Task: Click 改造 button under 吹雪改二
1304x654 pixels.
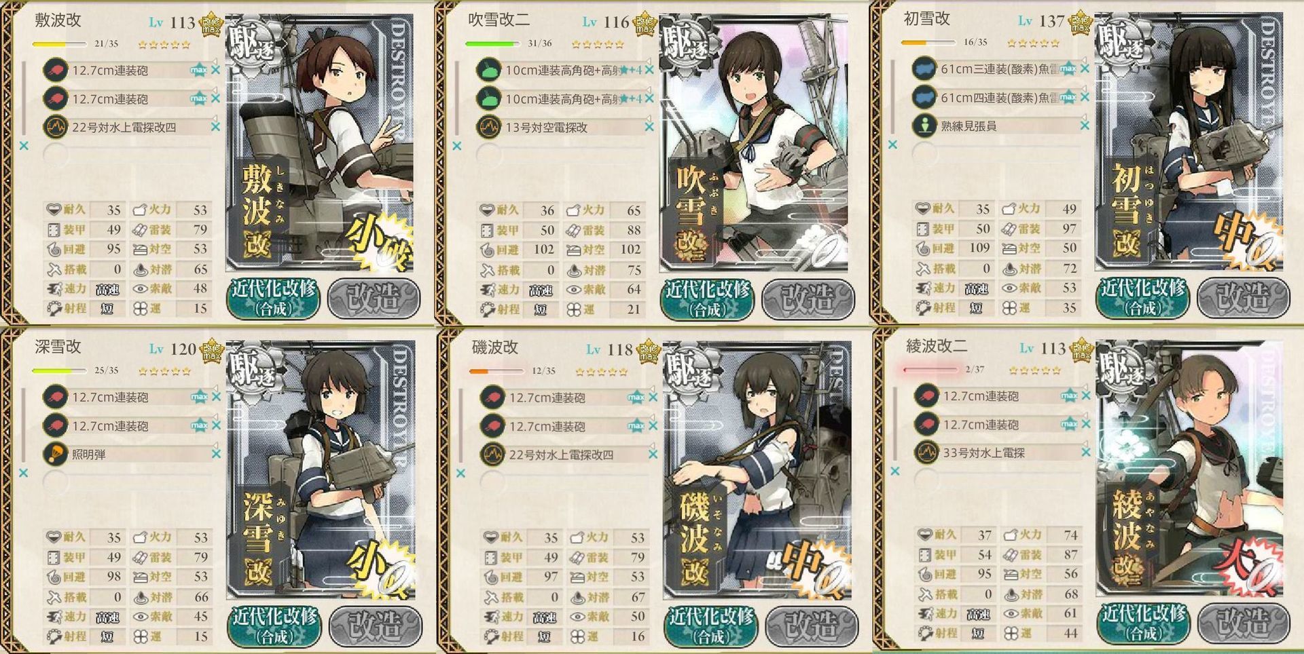Action: click(x=806, y=298)
